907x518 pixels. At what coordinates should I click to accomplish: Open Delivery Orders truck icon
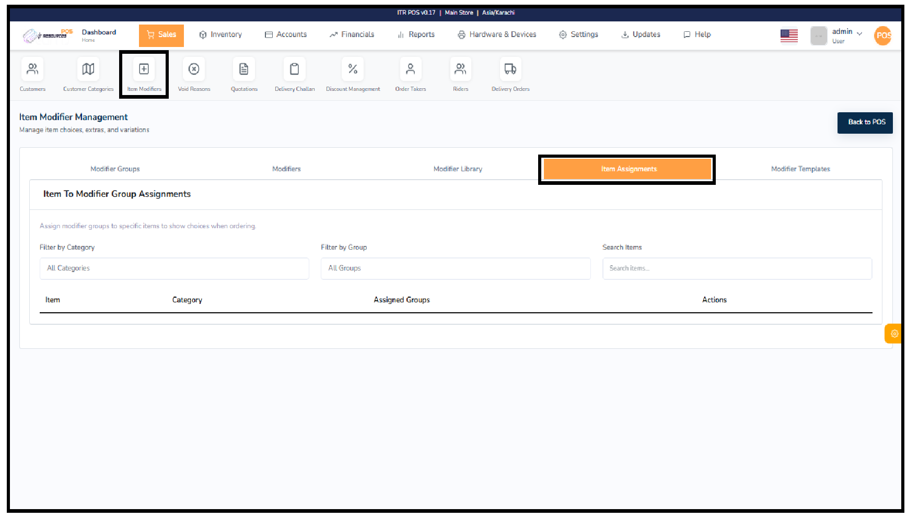[x=510, y=69]
